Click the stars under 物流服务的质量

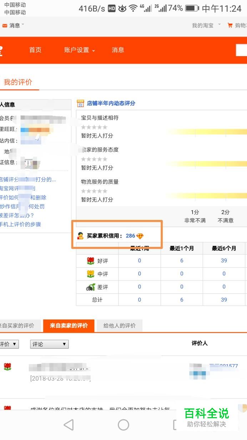pyautogui.click(x=94, y=191)
